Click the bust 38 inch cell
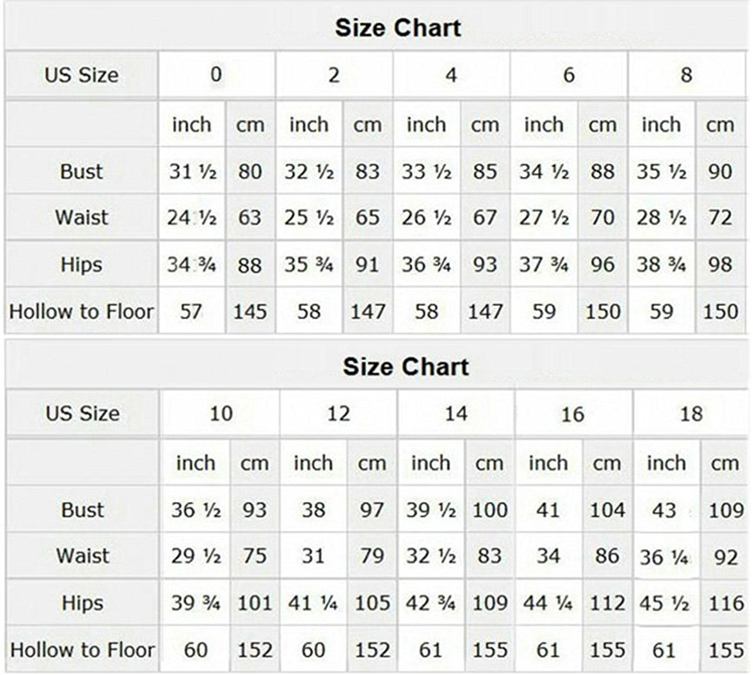The height and width of the screenshot is (675, 753). tap(313, 510)
